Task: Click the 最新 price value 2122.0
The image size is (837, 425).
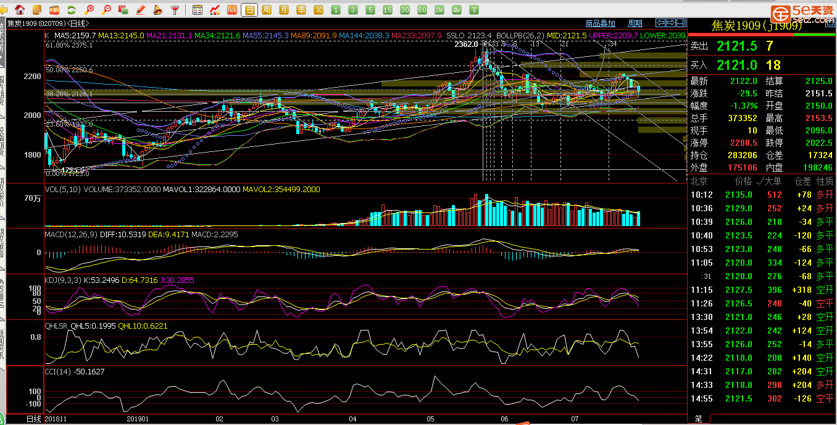Action: point(744,81)
